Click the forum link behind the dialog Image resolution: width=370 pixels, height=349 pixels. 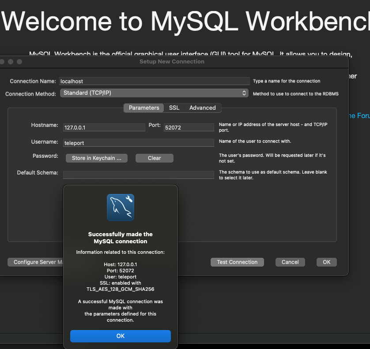[x=359, y=115]
